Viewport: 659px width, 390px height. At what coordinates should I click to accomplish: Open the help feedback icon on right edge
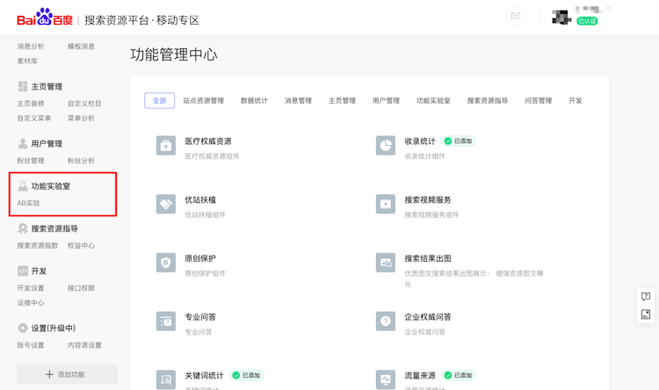(646, 297)
